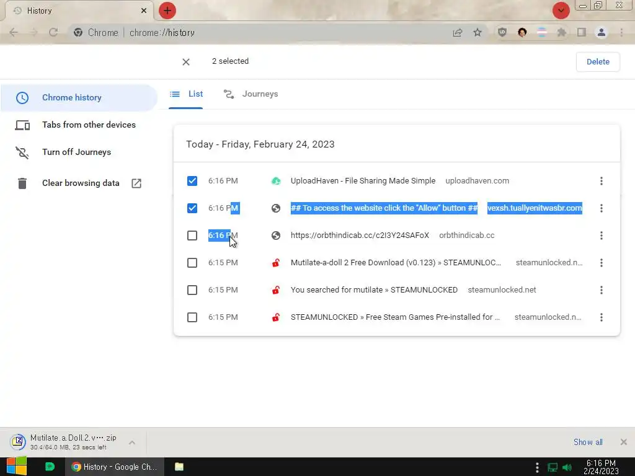Click the red tab search dropdown arrow

pos(561,11)
